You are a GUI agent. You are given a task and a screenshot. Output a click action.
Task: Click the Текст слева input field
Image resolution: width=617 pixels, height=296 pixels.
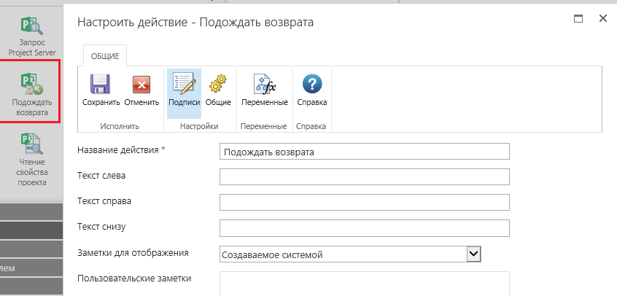[x=365, y=176]
